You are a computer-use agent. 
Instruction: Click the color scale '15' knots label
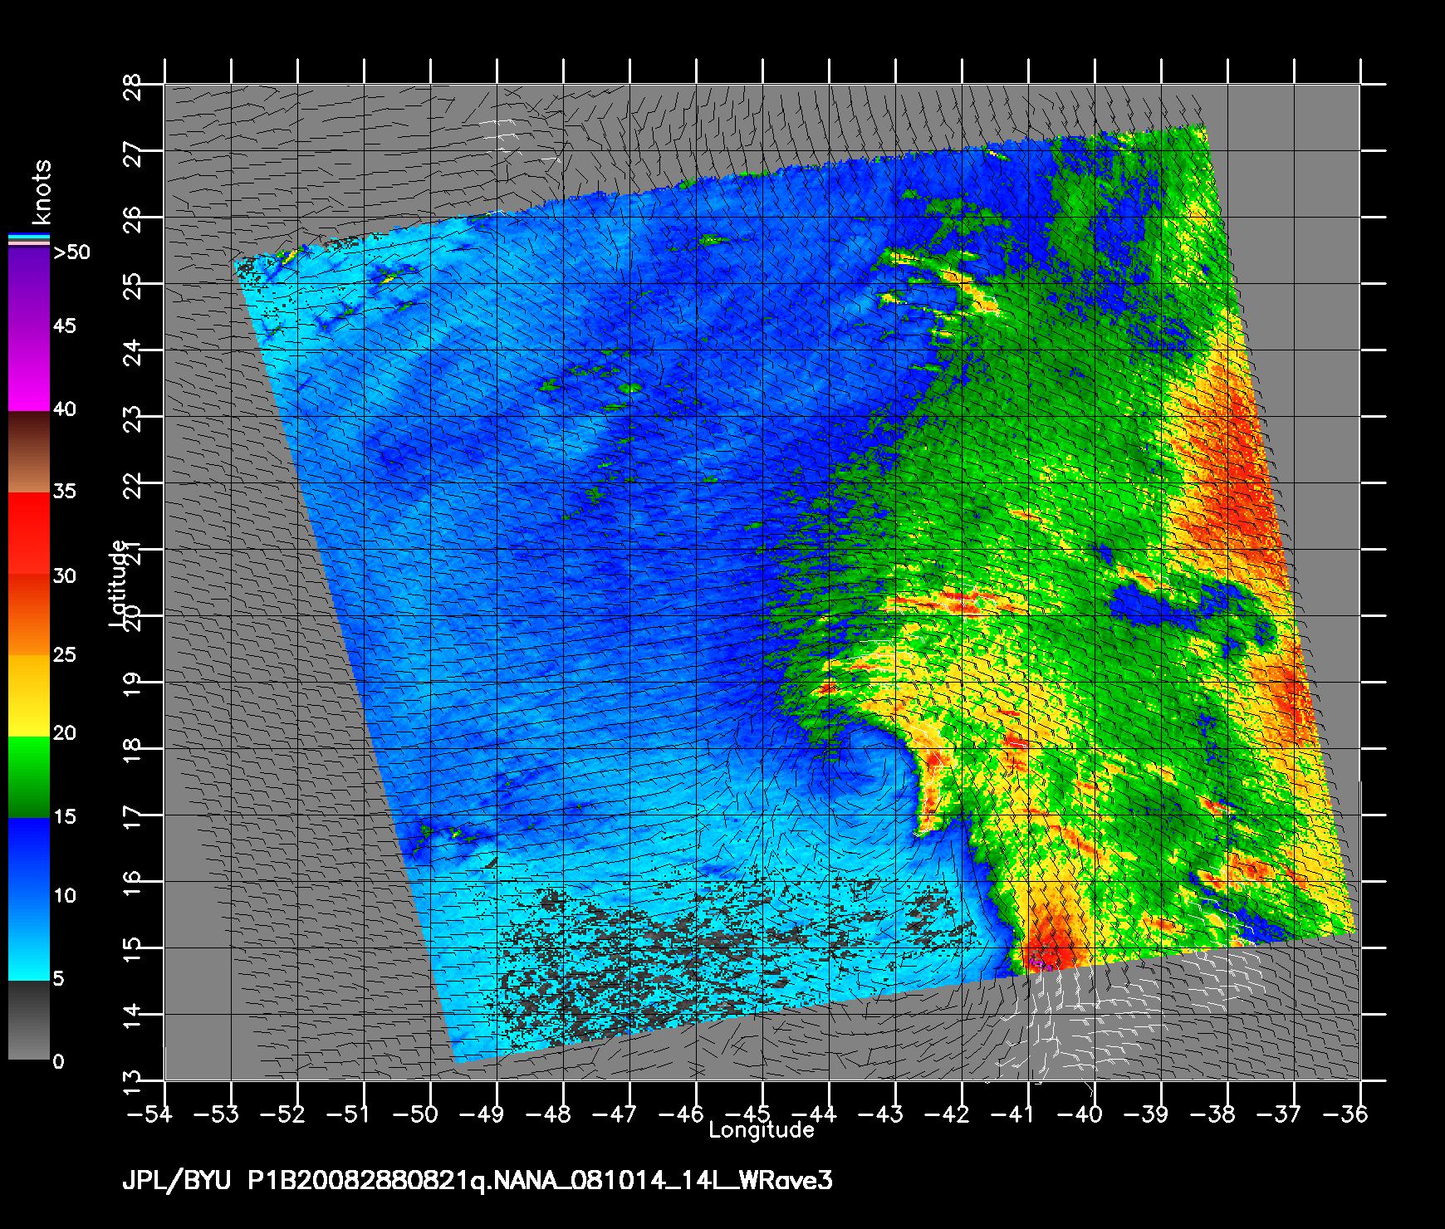[64, 817]
